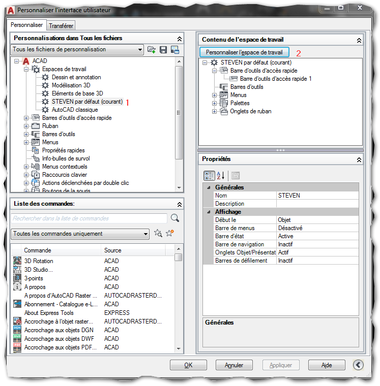Click the find command or text star icon
380x386 pixels.
point(158,233)
